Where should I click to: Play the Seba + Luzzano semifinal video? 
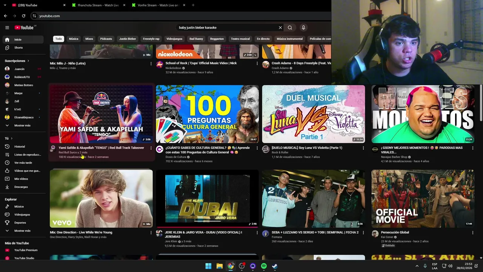point(314,199)
